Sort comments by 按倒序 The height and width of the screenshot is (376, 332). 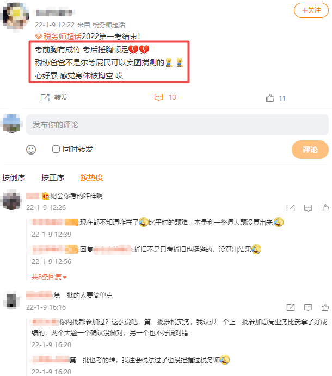point(14,177)
